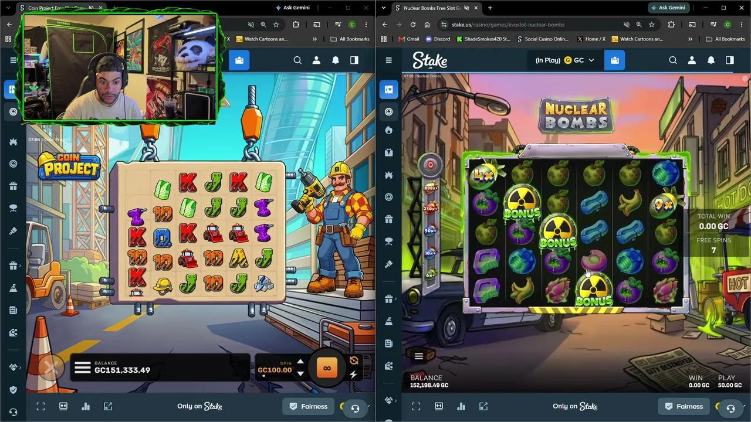Open notifications bell in Coin Project window

pos(335,60)
